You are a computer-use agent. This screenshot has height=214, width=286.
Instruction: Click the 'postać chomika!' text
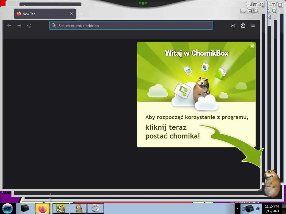[x=173, y=136]
